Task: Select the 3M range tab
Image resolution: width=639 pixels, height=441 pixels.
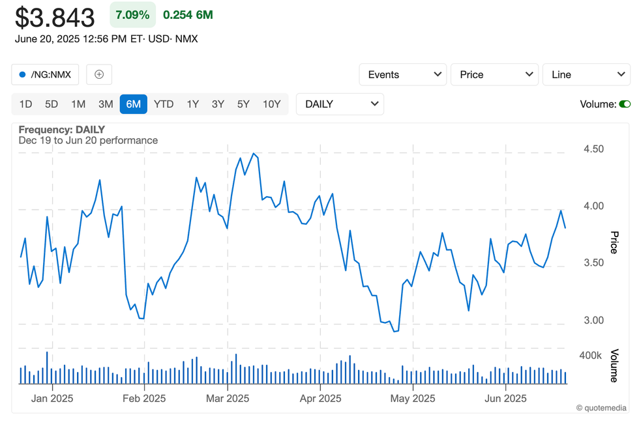Action: 106,104
